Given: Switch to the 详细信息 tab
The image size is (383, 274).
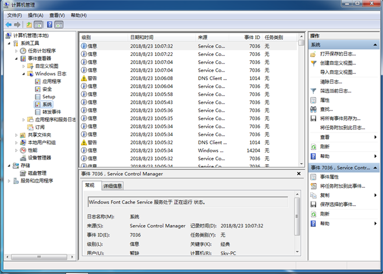Looking at the screenshot, I should click(113, 186).
